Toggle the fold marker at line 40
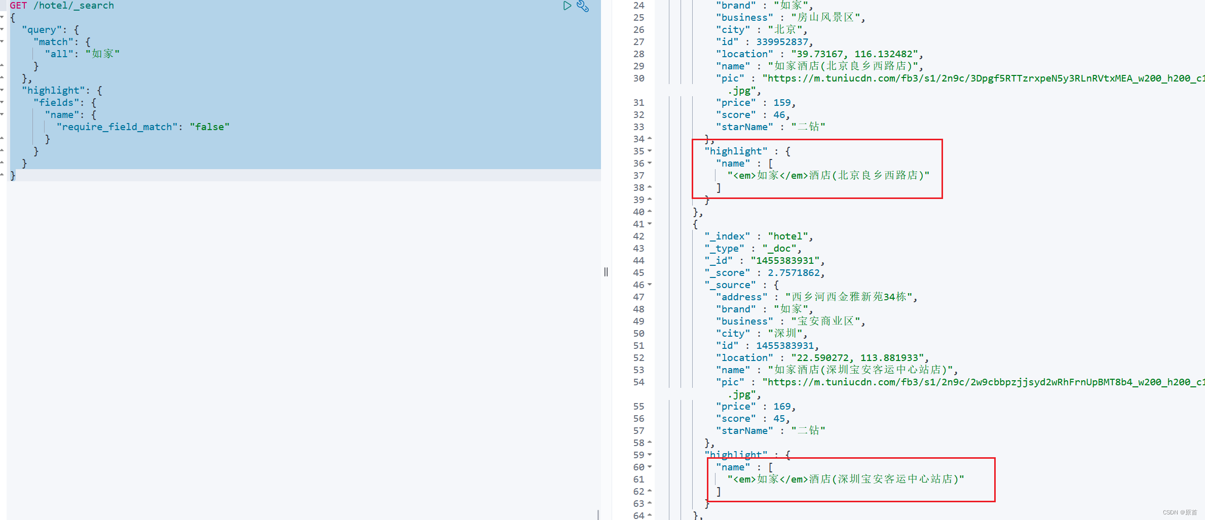 pos(650,212)
